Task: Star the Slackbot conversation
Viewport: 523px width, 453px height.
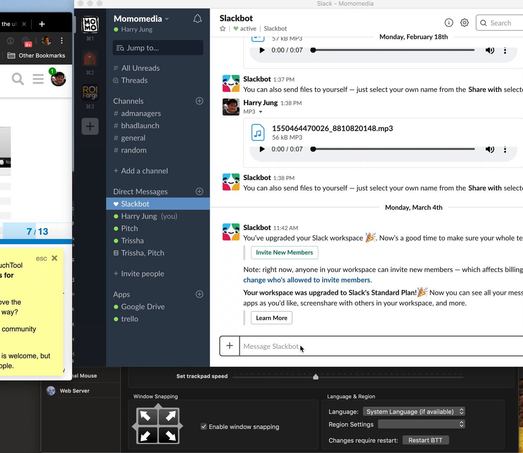Action: click(x=223, y=29)
